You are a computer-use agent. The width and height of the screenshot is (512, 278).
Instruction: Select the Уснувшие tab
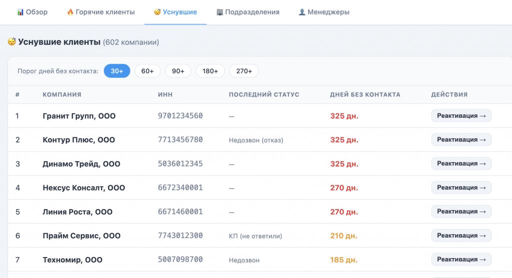[175, 12]
